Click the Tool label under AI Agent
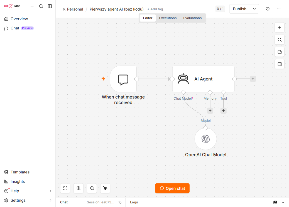The width and height of the screenshot is (289, 207). click(x=224, y=99)
